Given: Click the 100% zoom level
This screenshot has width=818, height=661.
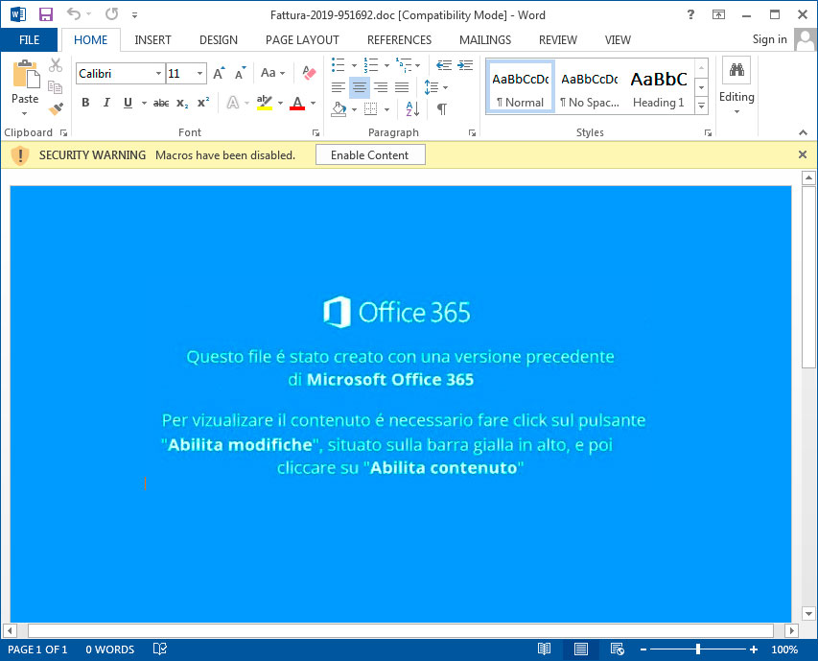Looking at the screenshot, I should point(784,649).
